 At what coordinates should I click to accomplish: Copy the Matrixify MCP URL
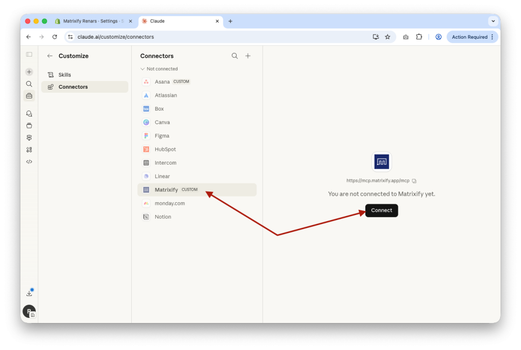[414, 180]
